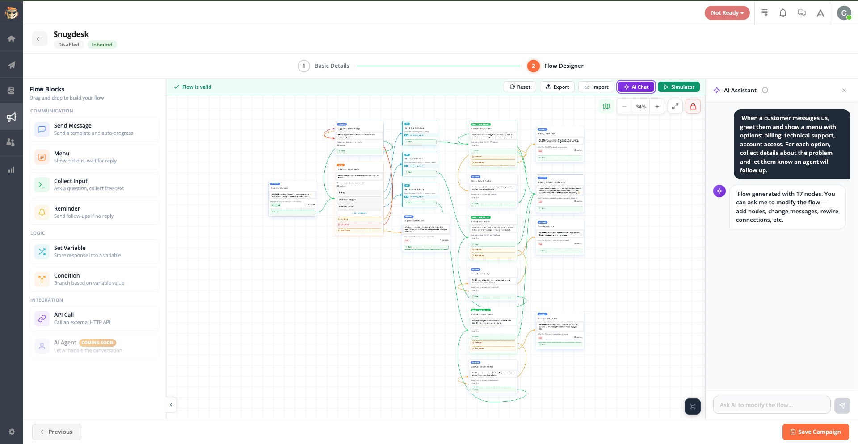Click the Condition branch icon

42,279
